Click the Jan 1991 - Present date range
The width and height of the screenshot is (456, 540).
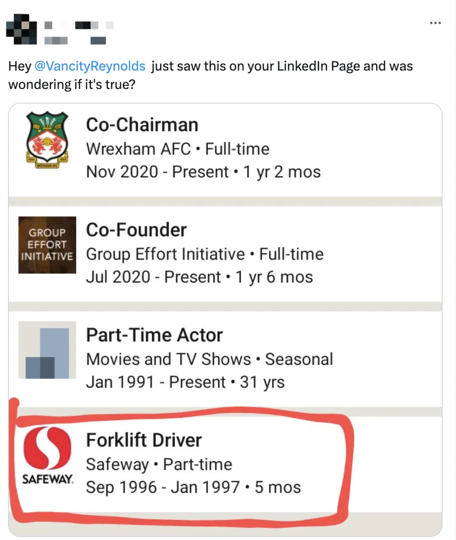click(156, 382)
